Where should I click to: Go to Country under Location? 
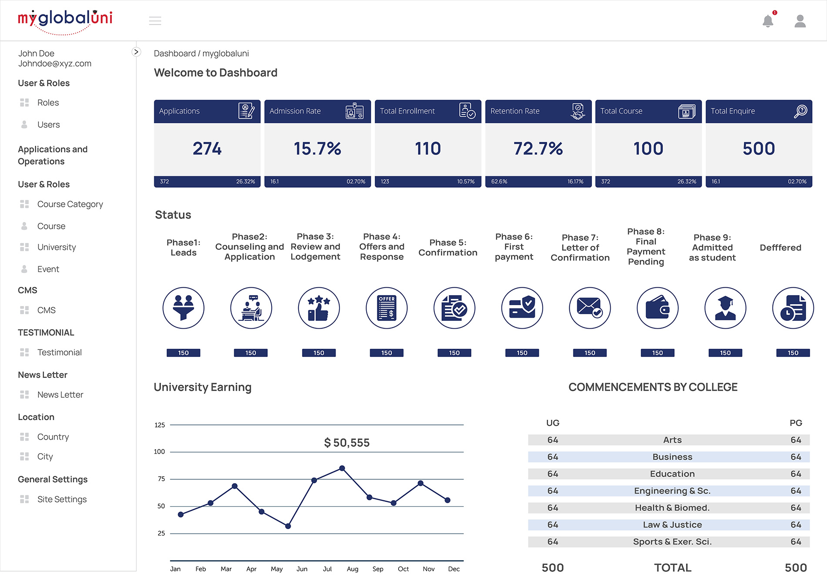53,437
